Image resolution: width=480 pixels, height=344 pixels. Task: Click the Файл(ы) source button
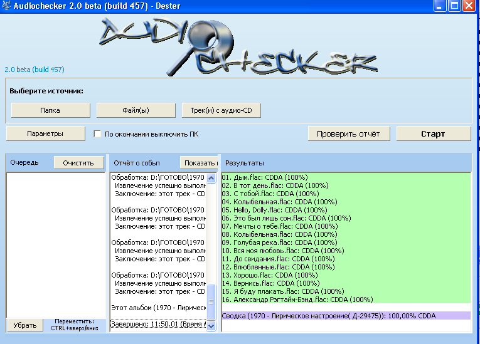pos(136,110)
